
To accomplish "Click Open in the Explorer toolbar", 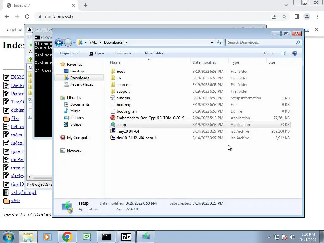I will (x=97, y=53).
